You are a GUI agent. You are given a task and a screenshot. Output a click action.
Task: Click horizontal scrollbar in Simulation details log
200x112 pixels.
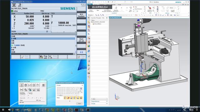click(x=67, y=95)
